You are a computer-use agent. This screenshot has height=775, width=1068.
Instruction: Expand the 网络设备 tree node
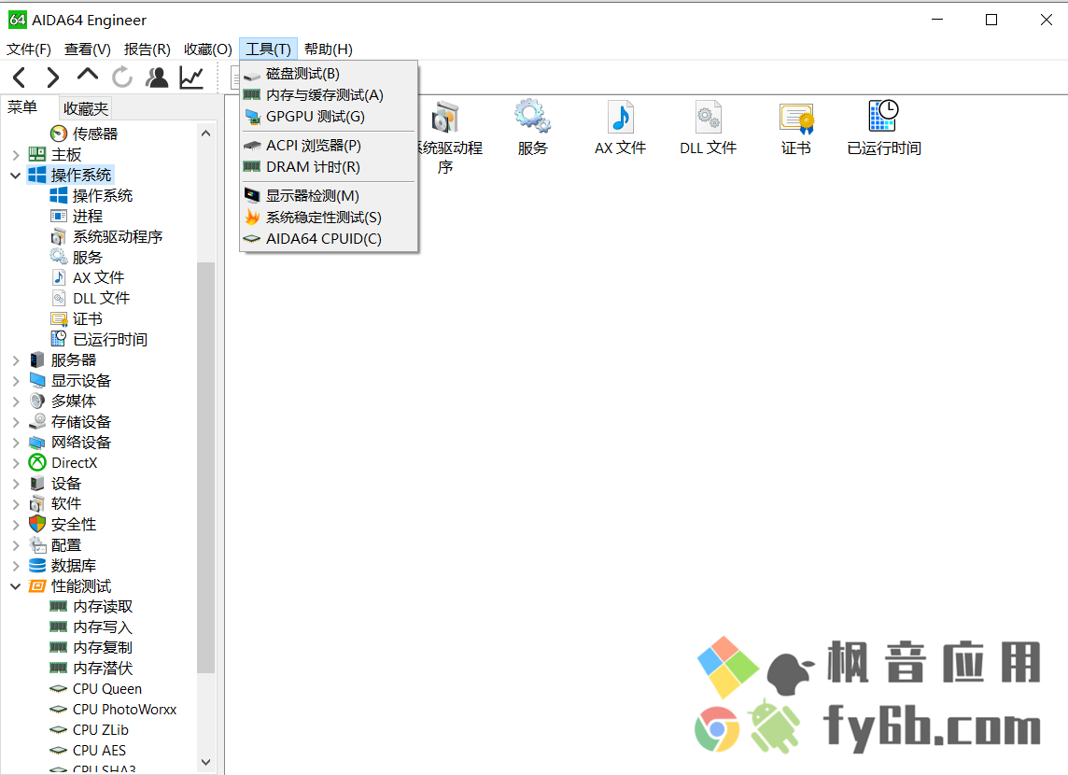[x=16, y=443]
